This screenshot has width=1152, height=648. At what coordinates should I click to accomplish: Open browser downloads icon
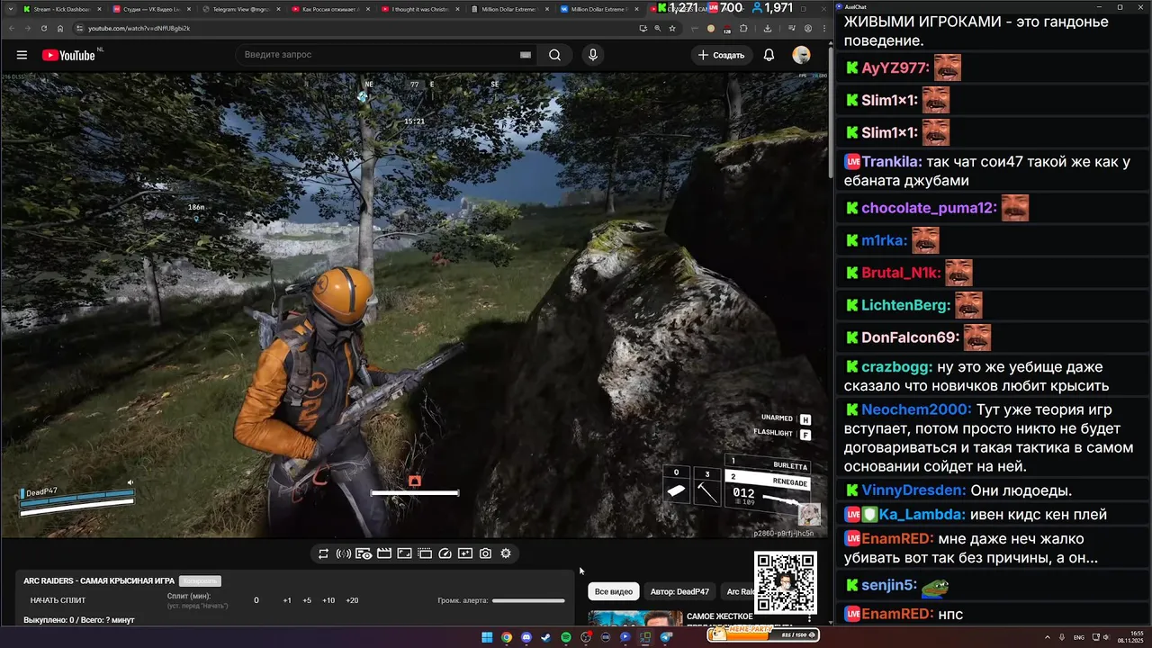768,28
